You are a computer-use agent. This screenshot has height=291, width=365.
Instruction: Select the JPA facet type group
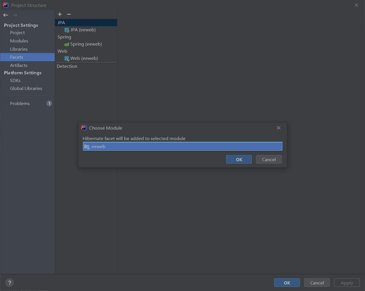[x=86, y=23]
